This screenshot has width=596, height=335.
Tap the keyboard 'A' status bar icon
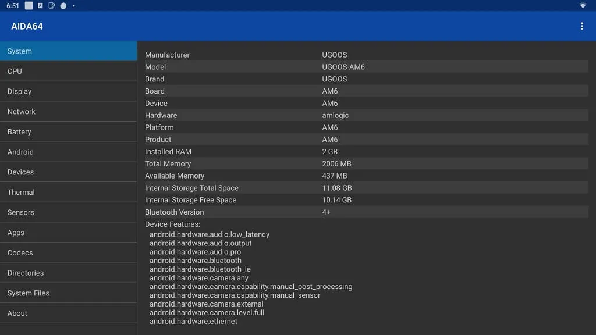[x=40, y=6]
